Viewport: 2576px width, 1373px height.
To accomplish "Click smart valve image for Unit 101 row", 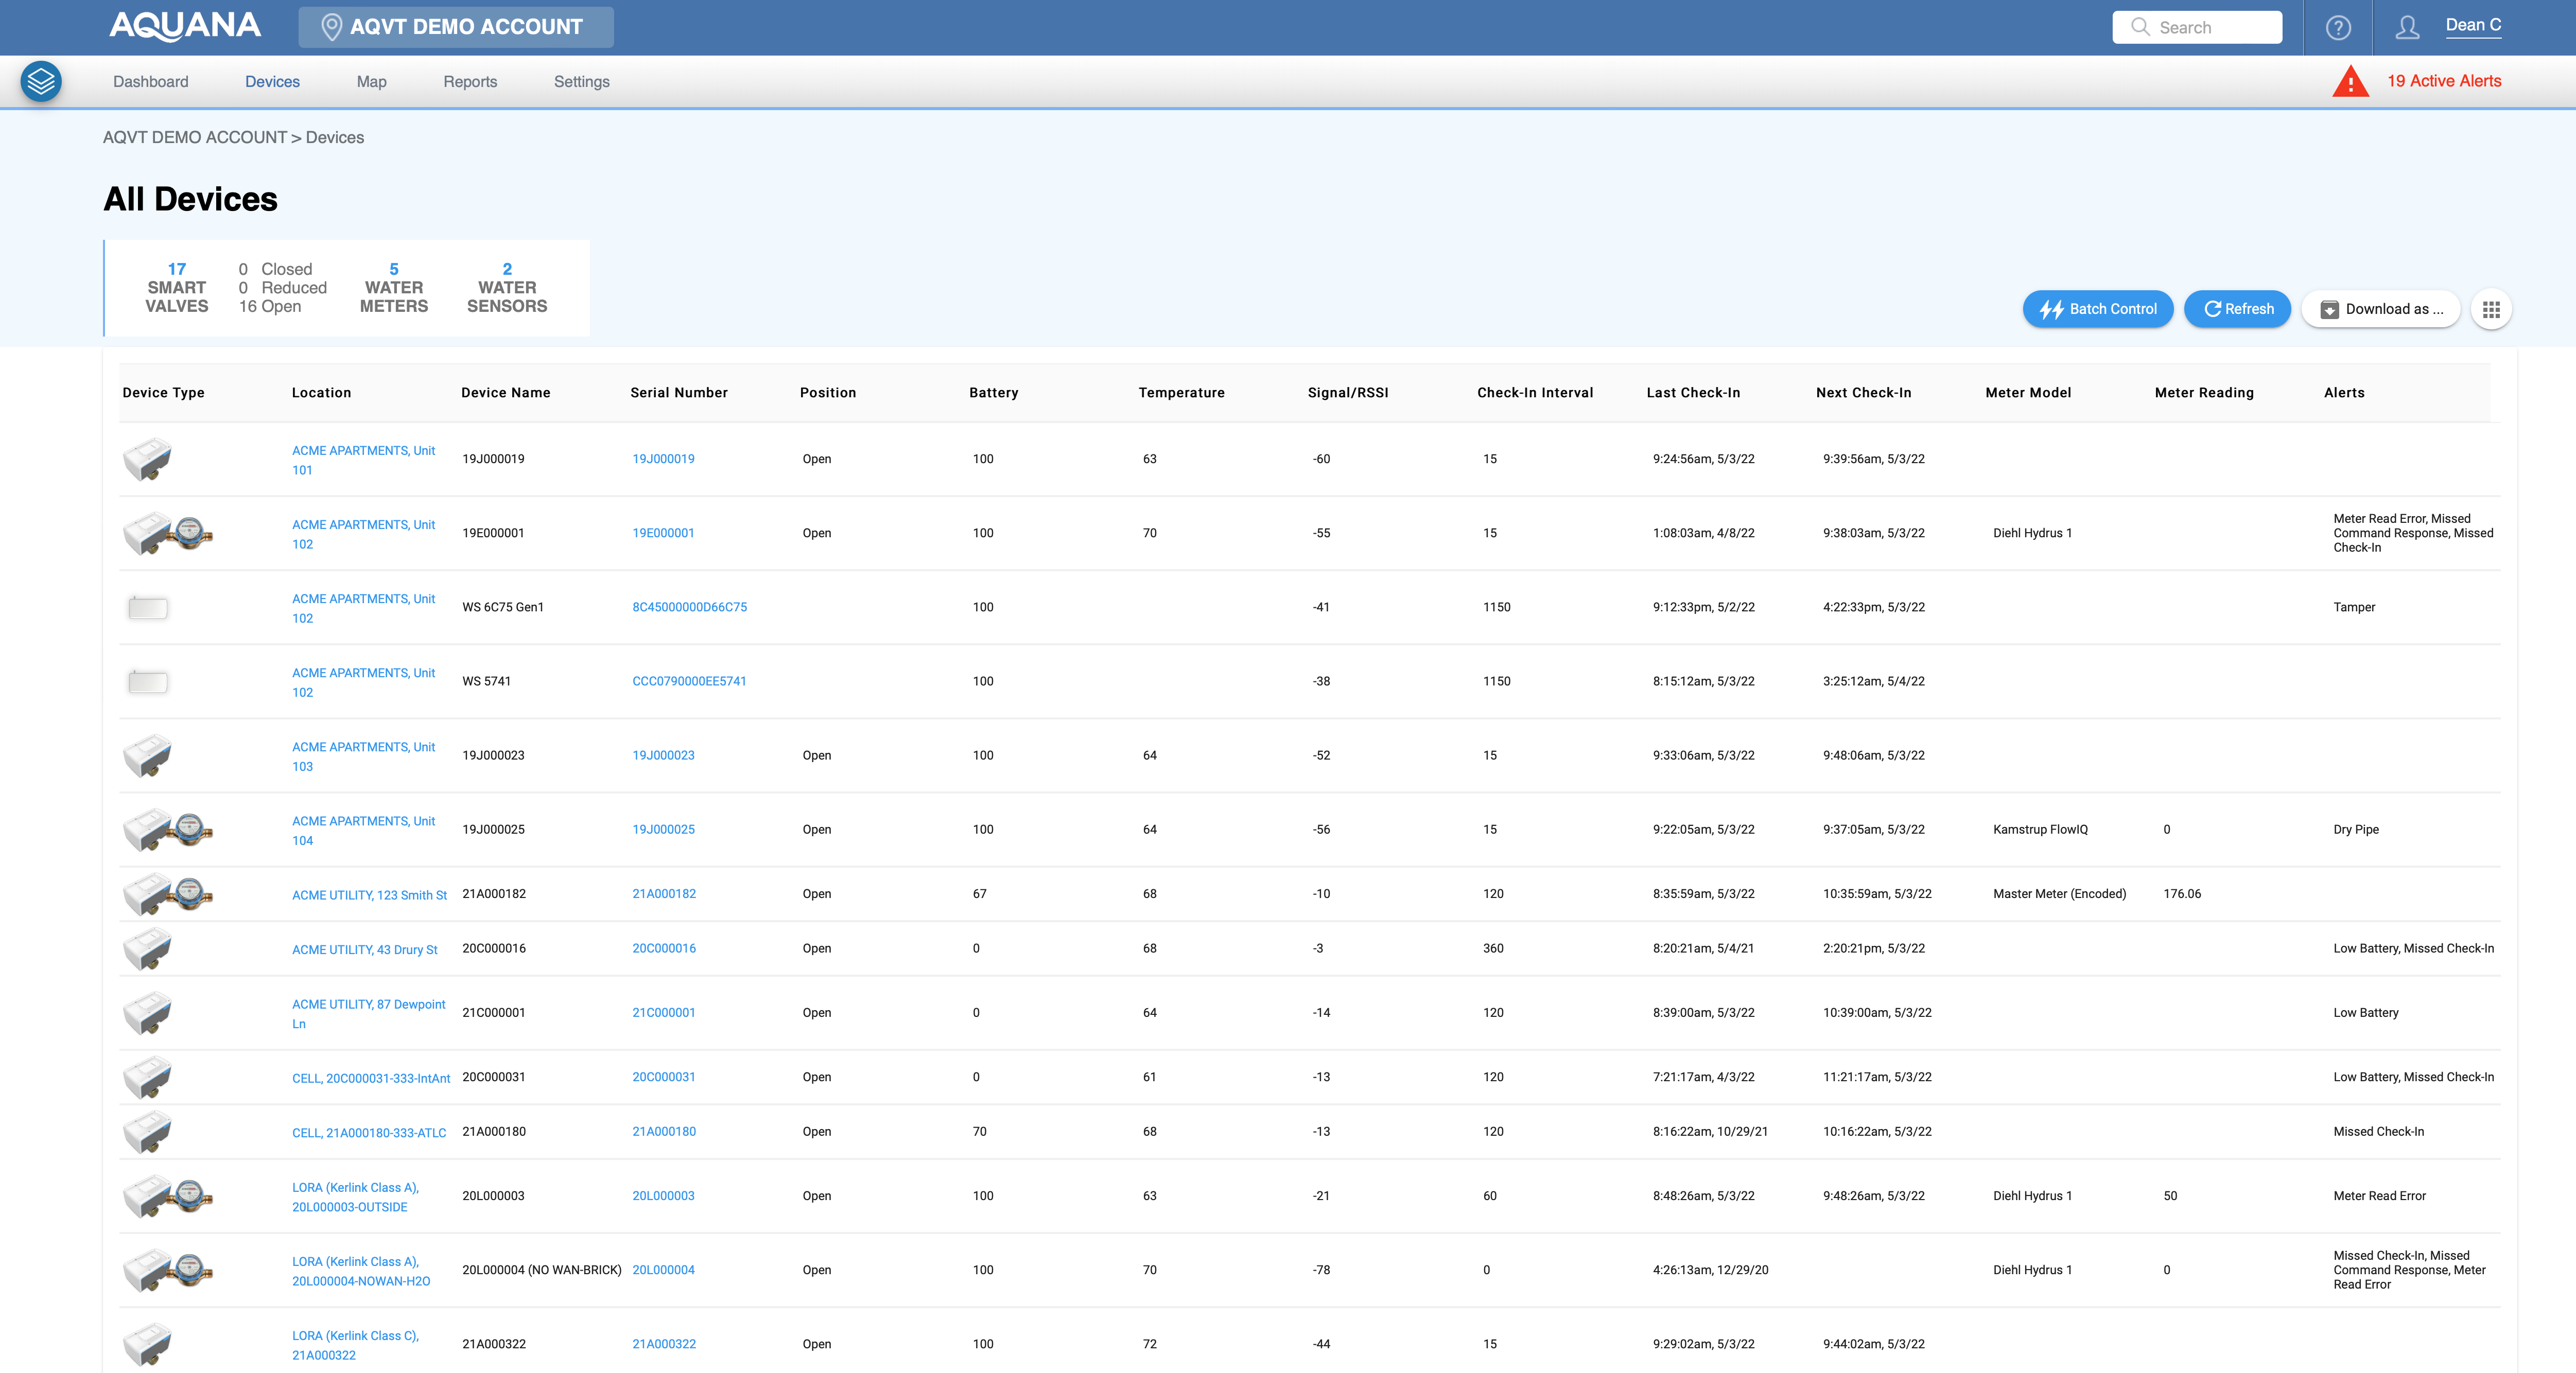I will pos(147,459).
